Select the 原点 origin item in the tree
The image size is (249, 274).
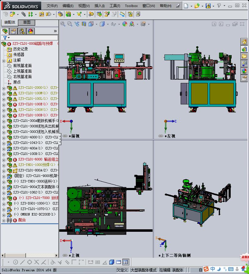17,82
